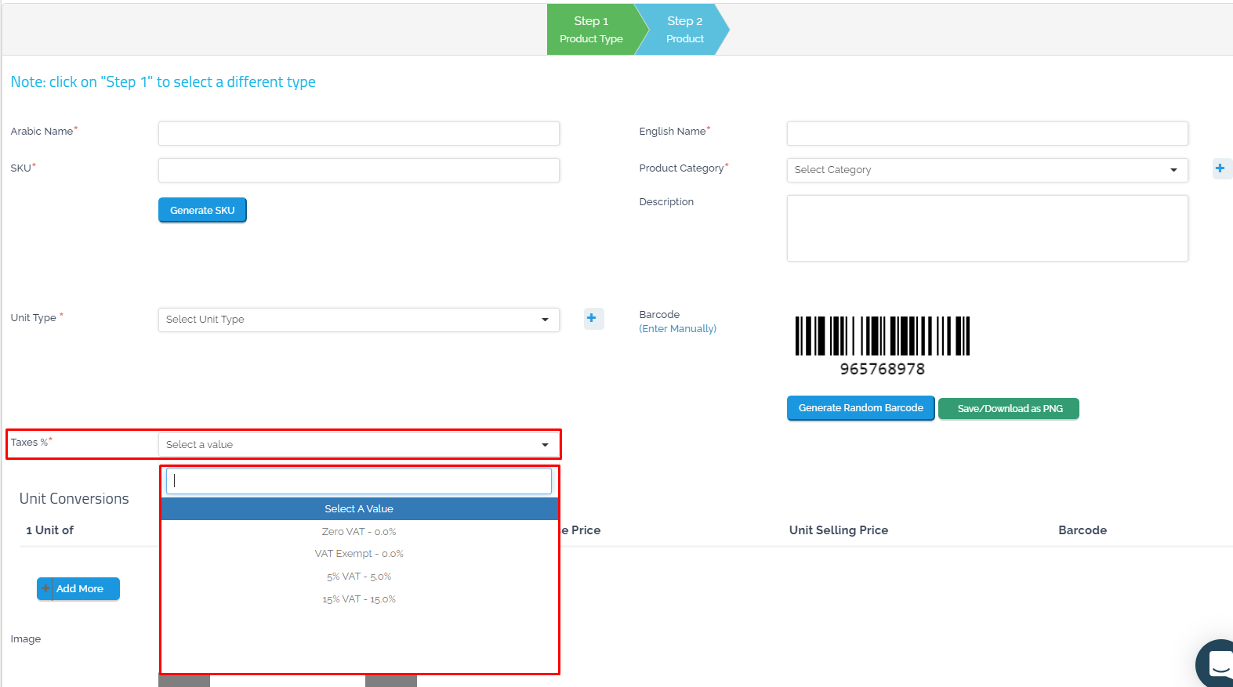Click the plus icon beside Unit Type
1233x687 pixels.
(x=592, y=318)
